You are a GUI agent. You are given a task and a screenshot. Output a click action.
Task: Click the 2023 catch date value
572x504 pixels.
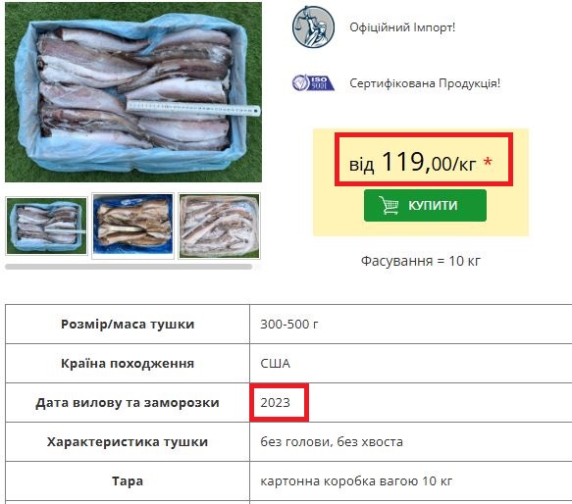275,402
